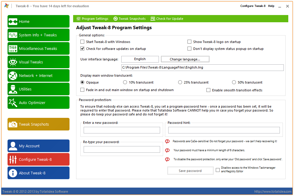Open Miscellaneous Tweaks section

39,48
